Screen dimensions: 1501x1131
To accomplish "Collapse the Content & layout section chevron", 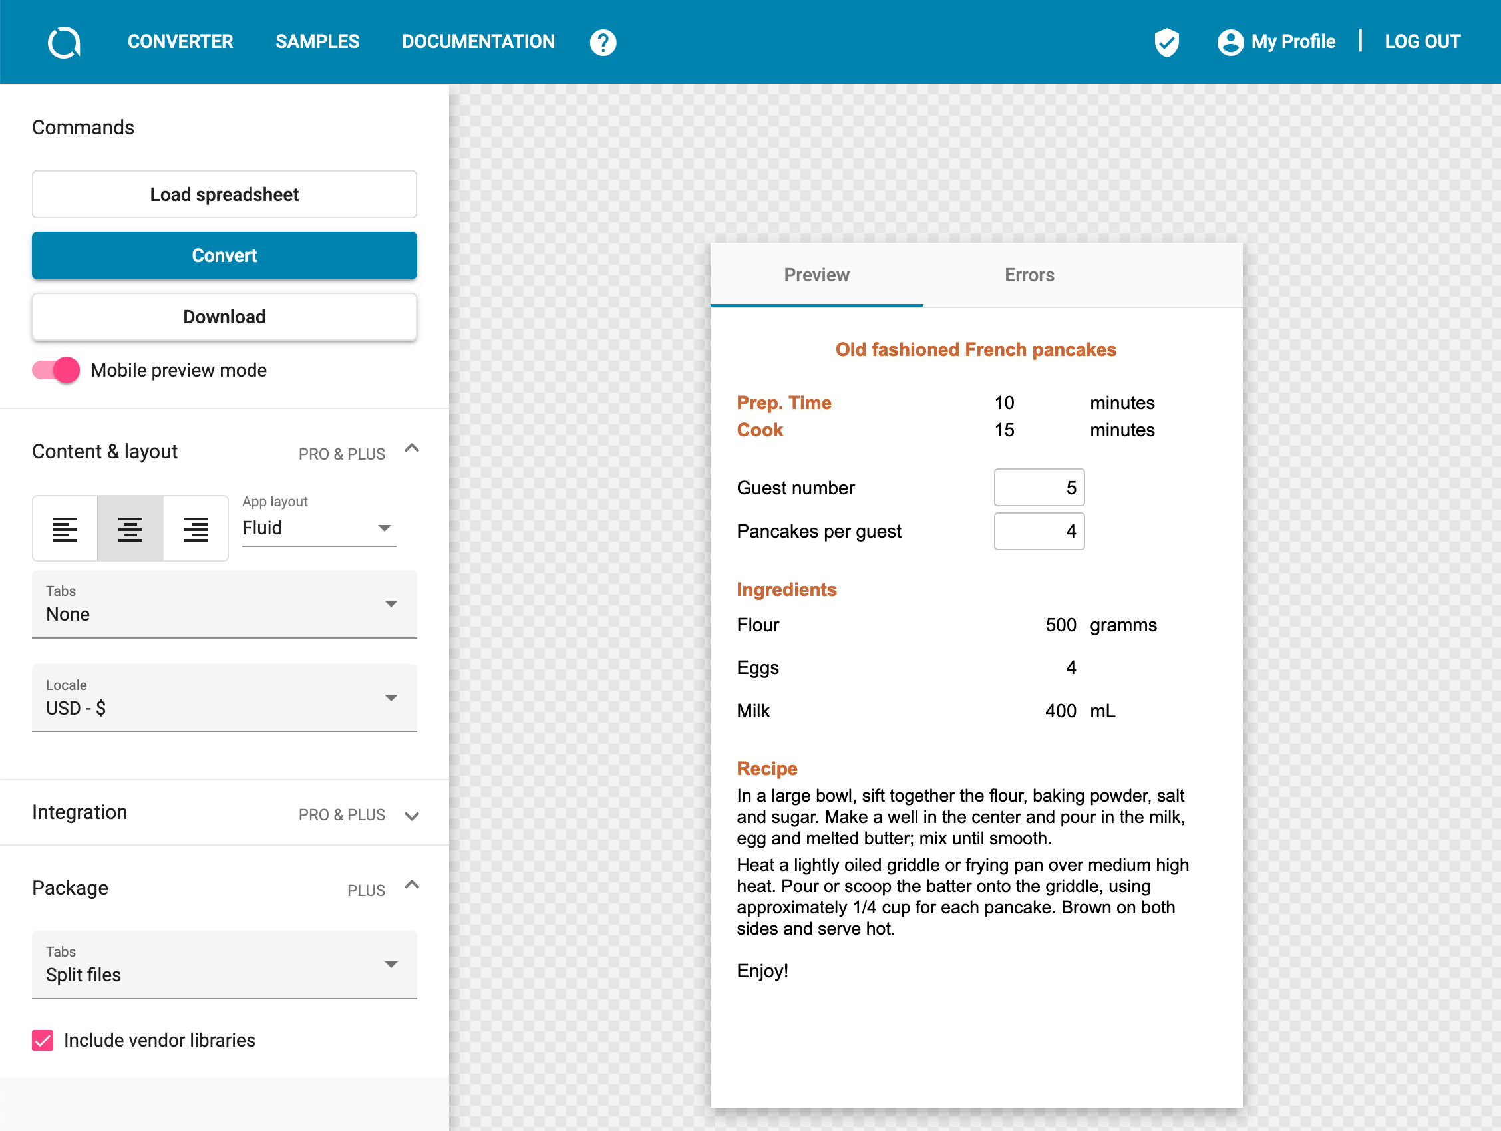I will pos(412,448).
